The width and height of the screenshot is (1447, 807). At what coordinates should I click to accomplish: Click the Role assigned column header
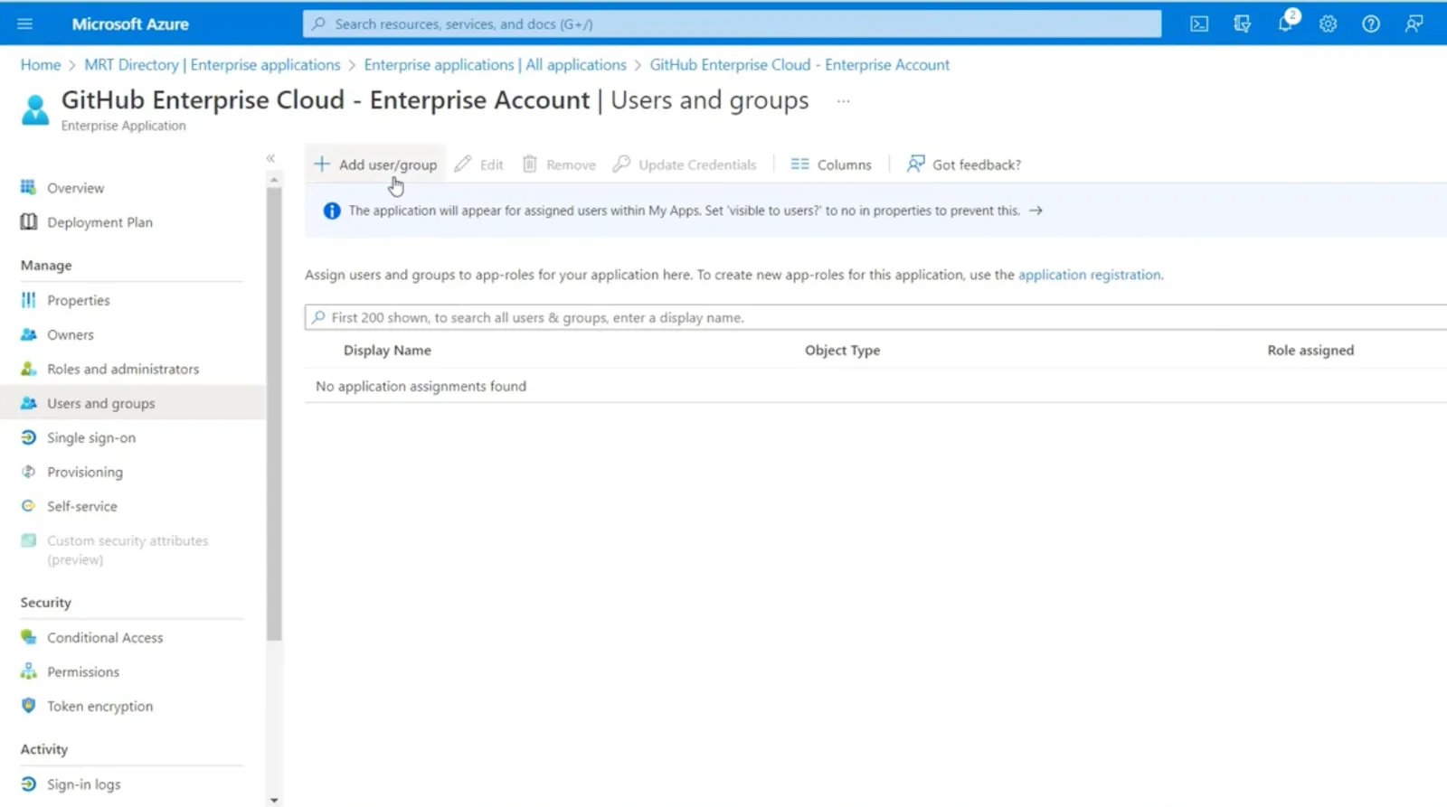(1310, 350)
